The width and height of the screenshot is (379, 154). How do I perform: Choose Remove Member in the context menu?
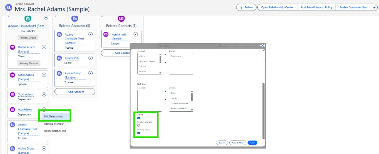tap(54, 124)
